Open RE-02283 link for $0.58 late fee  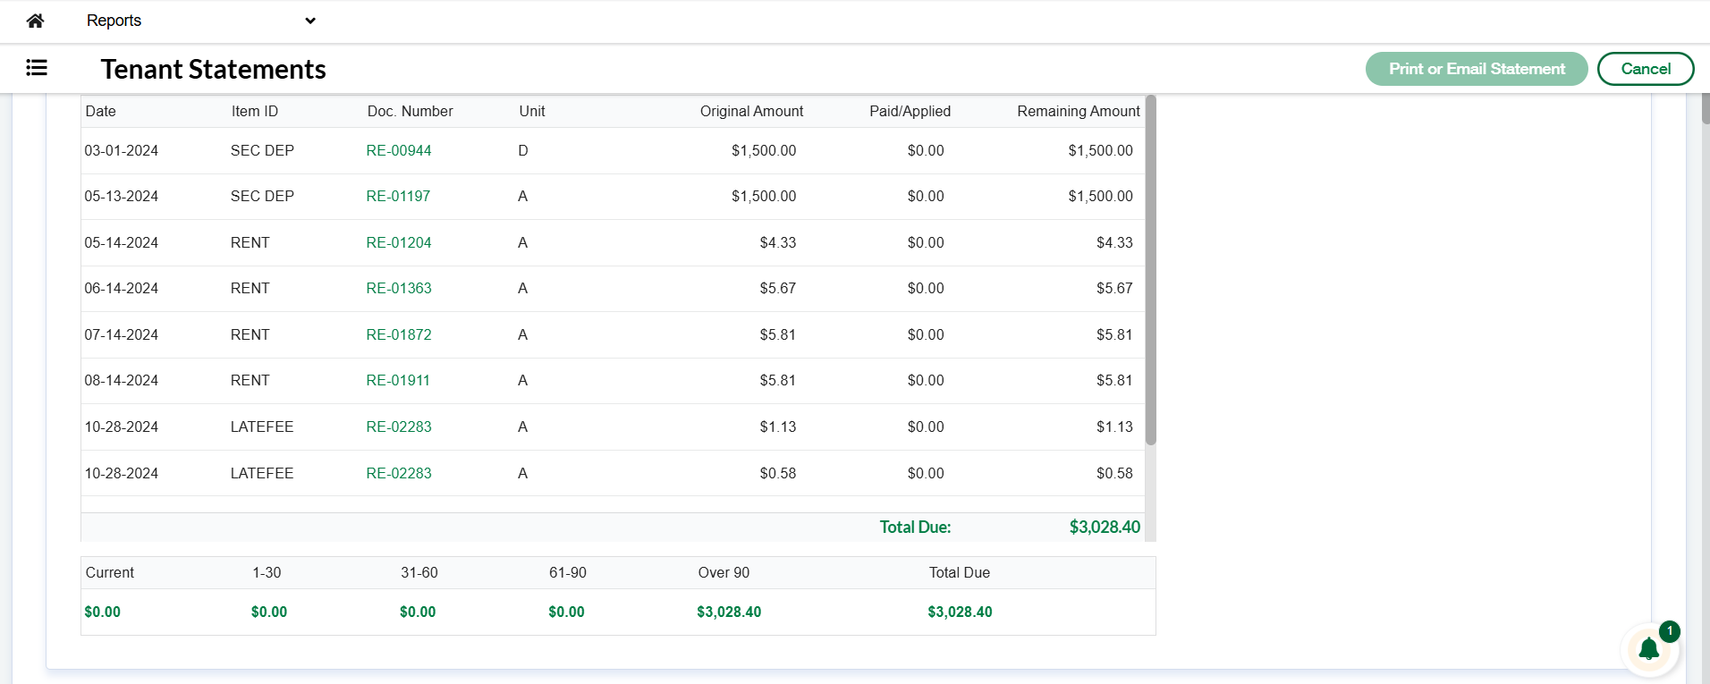[x=399, y=473]
